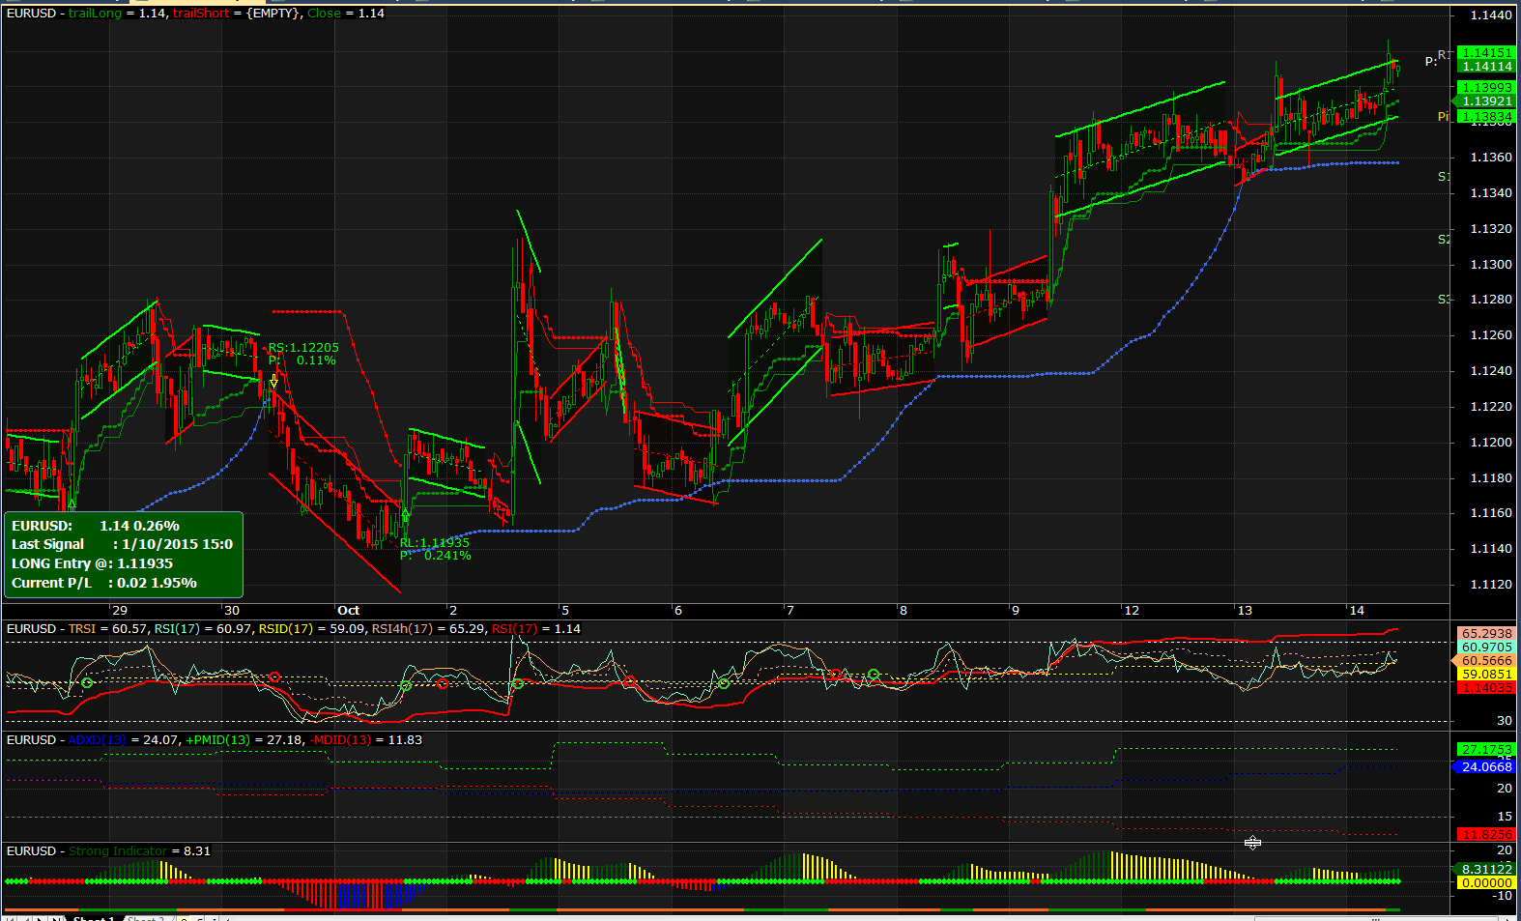Click the 27.1753 +PMID value label
This screenshot has width=1521, height=921.
click(1486, 750)
